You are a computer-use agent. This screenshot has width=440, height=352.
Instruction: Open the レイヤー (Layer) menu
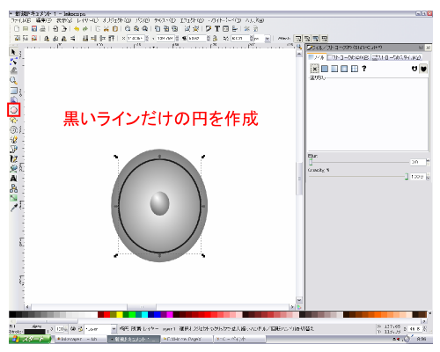click(87, 20)
